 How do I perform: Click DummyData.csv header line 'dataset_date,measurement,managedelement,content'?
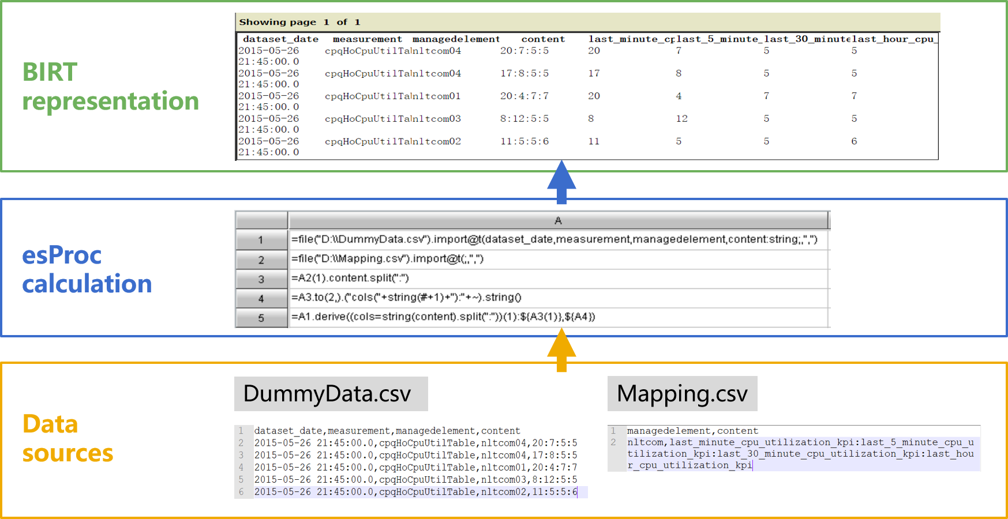coord(387,431)
